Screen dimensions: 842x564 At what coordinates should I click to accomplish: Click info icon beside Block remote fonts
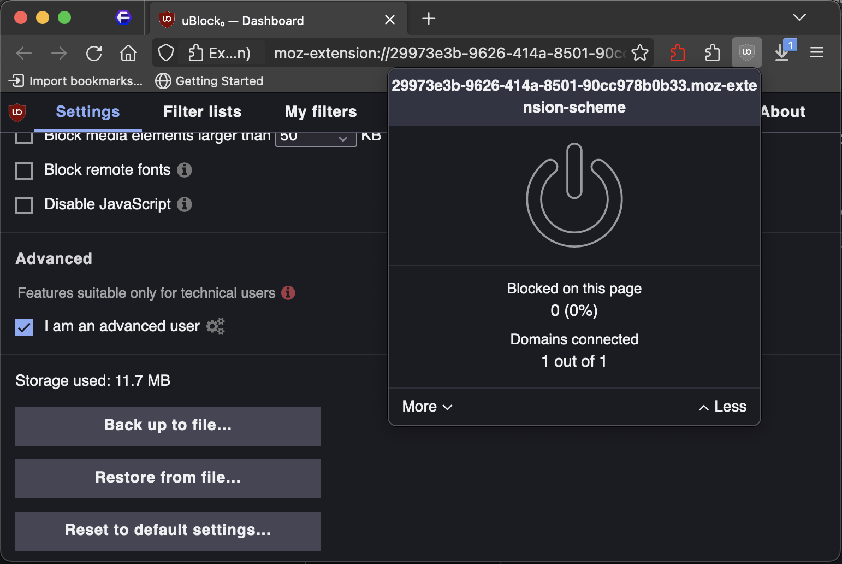[x=185, y=170]
